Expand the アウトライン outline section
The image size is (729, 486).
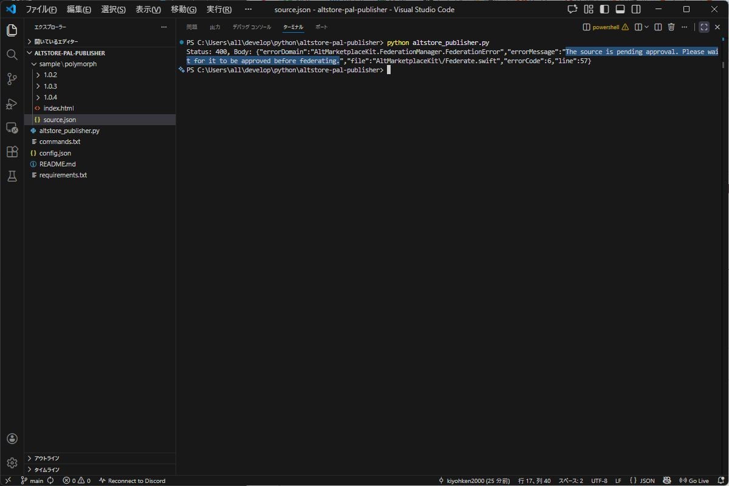(47, 459)
